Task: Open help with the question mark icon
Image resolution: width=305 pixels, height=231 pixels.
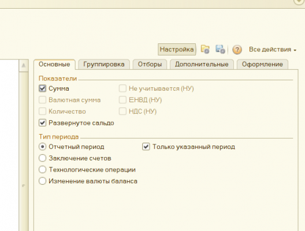Action: click(x=237, y=50)
